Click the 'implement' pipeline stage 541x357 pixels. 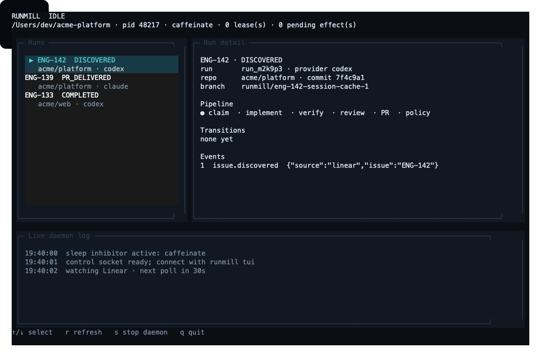click(x=264, y=113)
